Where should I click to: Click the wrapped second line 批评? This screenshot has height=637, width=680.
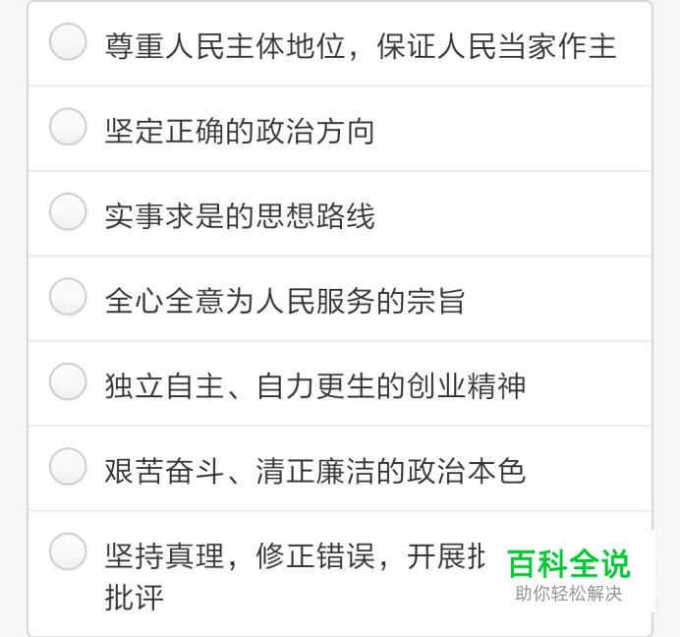click(135, 597)
